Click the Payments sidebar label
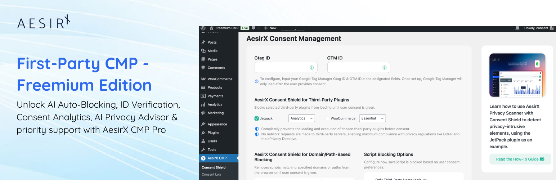 pyautogui.click(x=215, y=96)
